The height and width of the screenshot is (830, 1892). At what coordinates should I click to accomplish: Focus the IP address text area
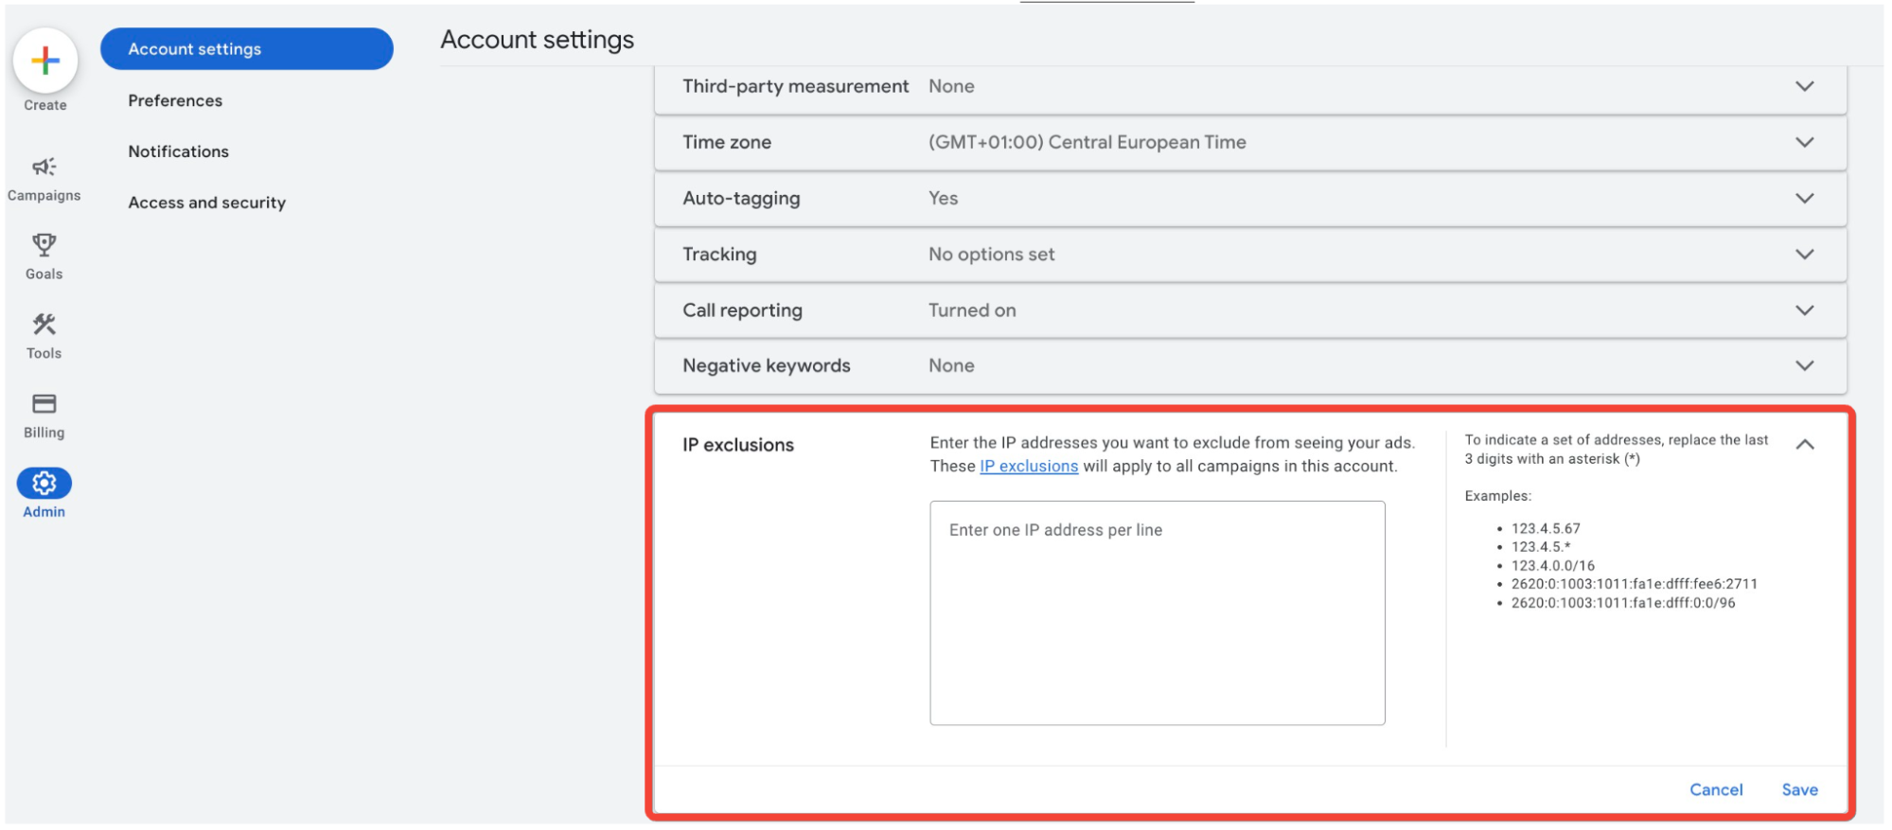point(1158,613)
